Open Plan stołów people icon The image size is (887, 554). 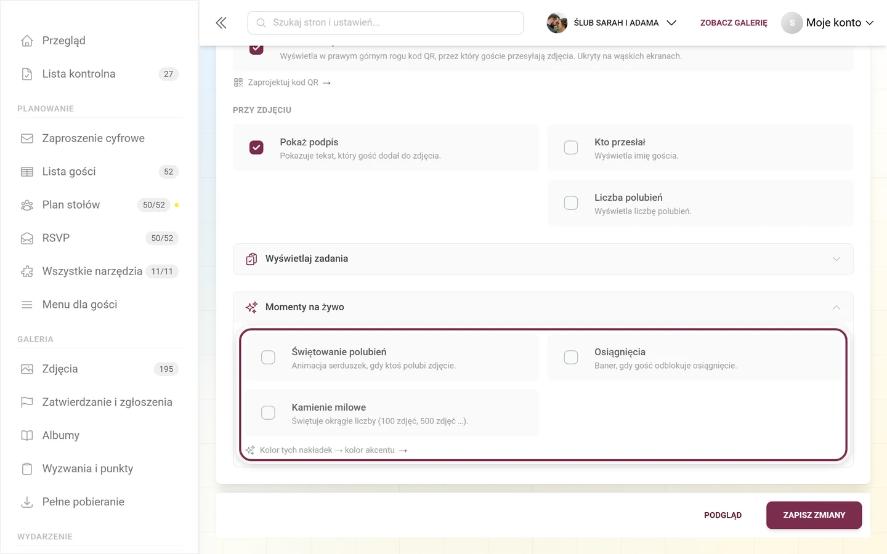click(27, 205)
